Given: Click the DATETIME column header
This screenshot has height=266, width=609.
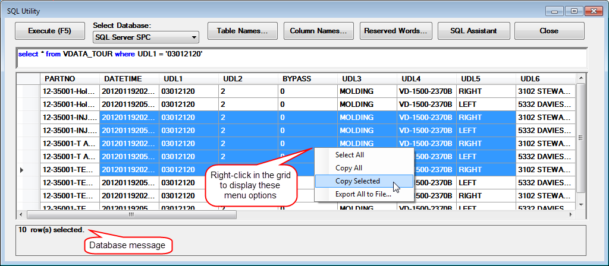Looking at the screenshot, I should tap(123, 79).
